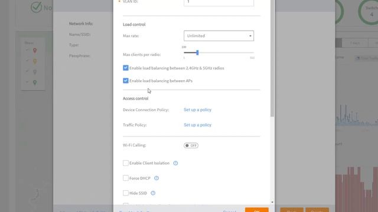The image size is (378, 212).
Task: Click the Max clients per radio slider handle
Action: 197,52
